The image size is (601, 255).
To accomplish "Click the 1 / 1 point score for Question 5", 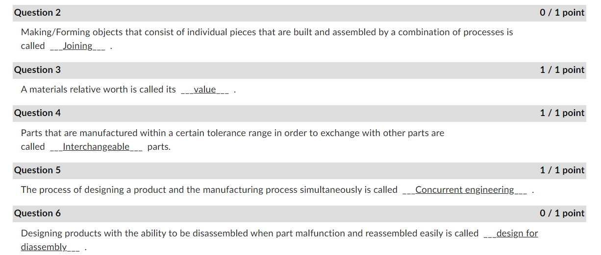I will (562, 170).
